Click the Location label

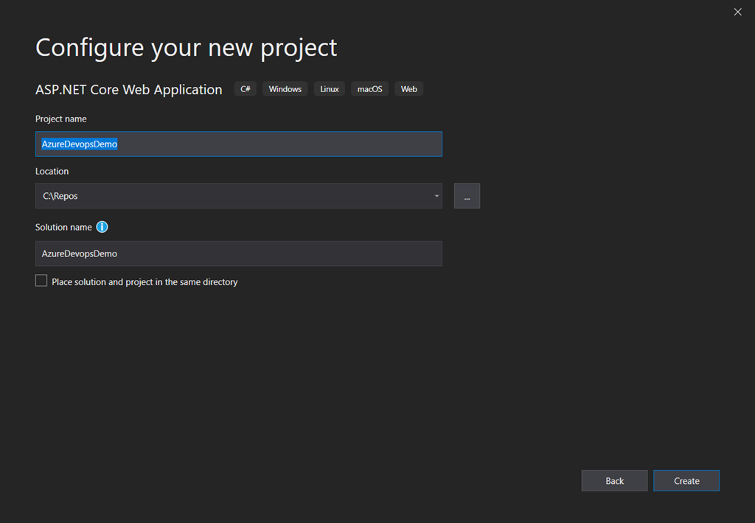click(52, 172)
